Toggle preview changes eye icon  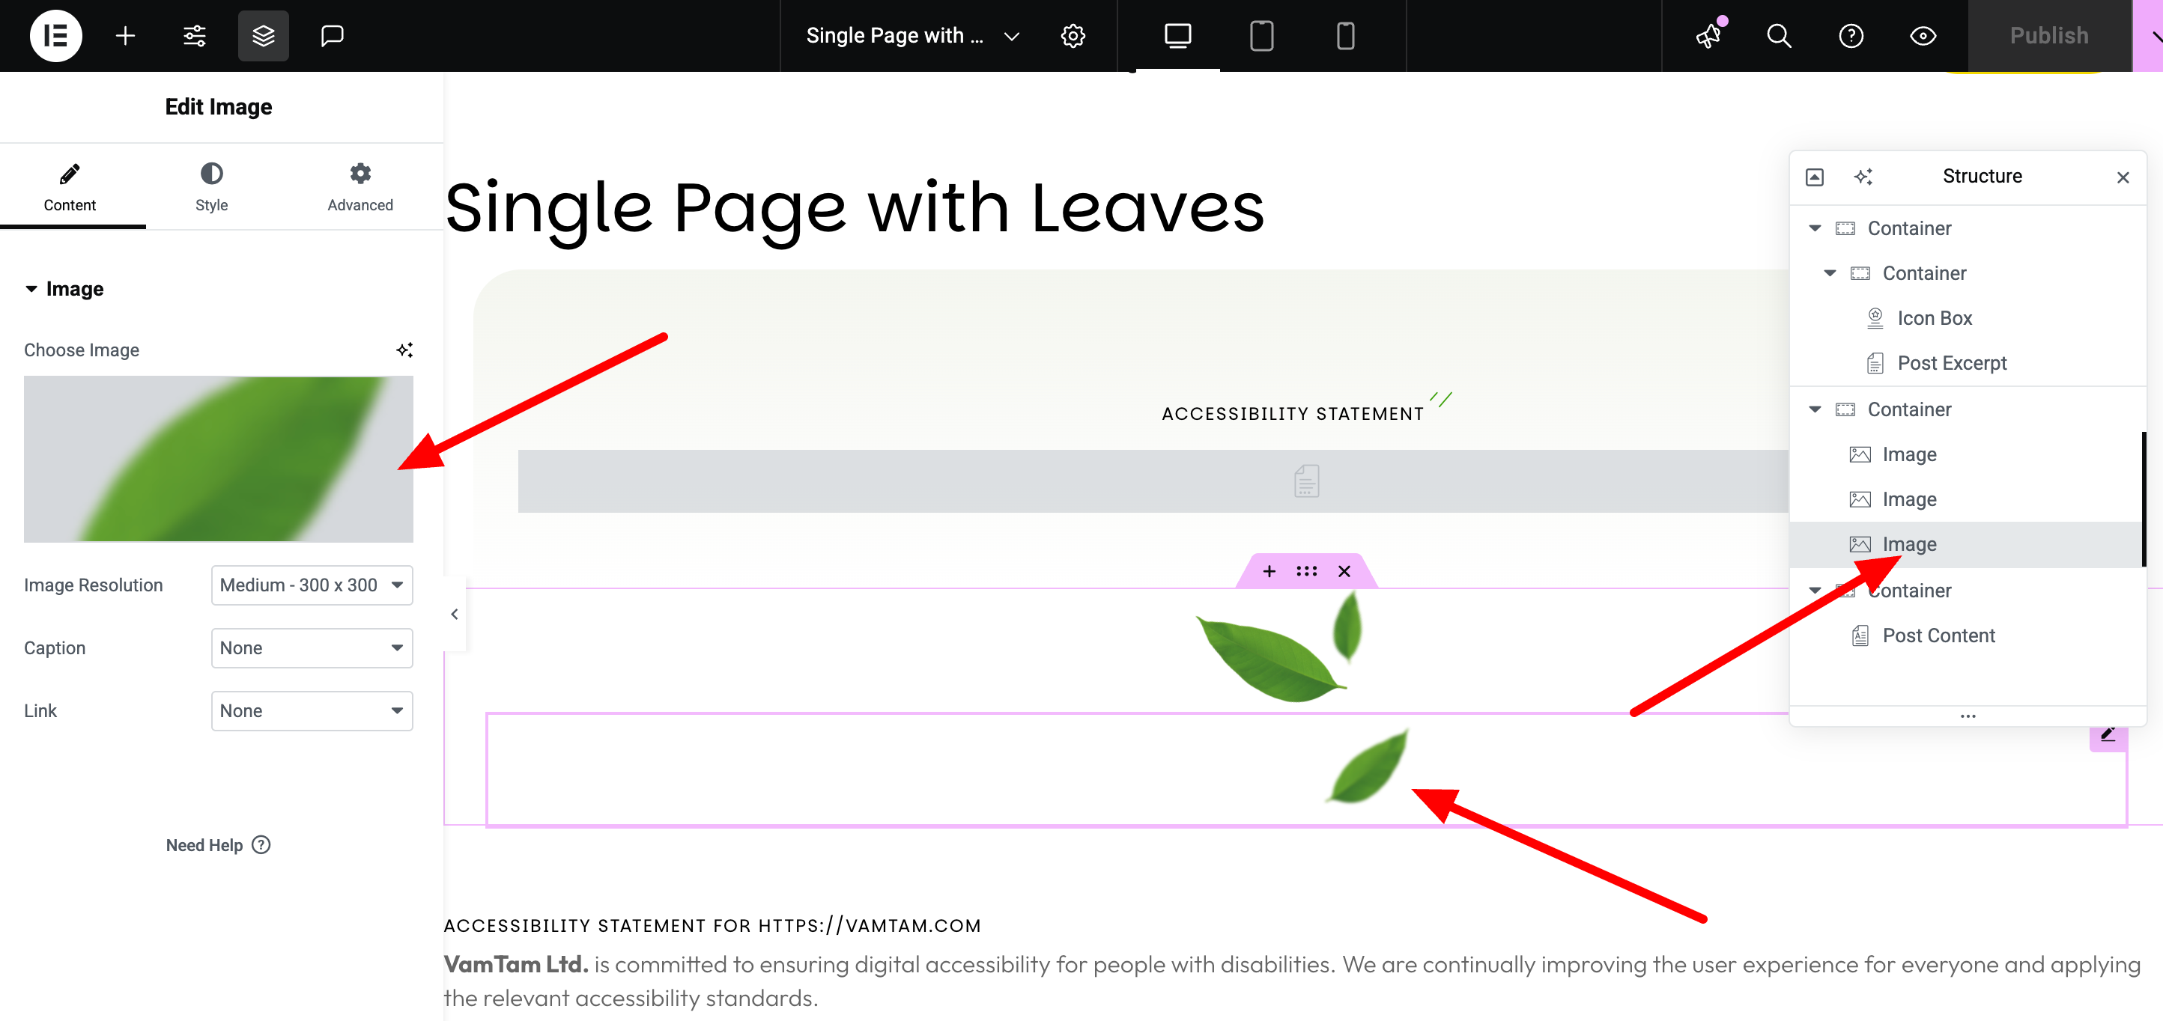tap(1923, 35)
